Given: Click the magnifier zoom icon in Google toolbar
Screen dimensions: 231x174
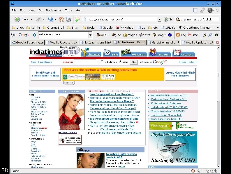Looking at the screenshot, I should pos(210,35).
